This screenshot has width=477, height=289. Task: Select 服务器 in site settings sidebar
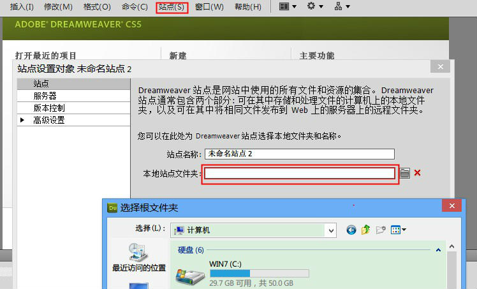click(73, 96)
